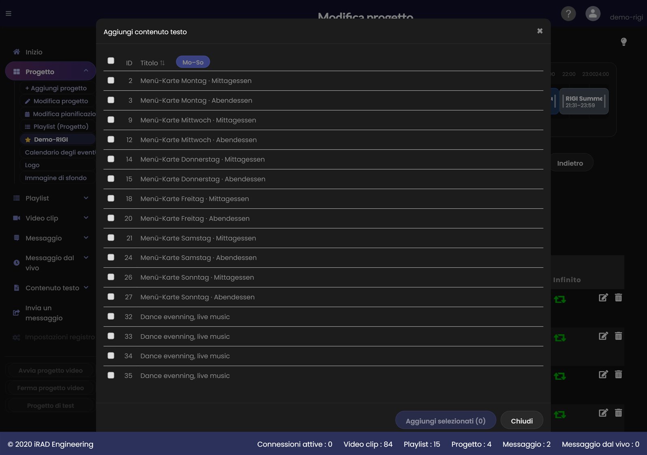This screenshot has height=455, width=647.
Task: Check the Dance evenning row with ID 35
Action: point(111,375)
